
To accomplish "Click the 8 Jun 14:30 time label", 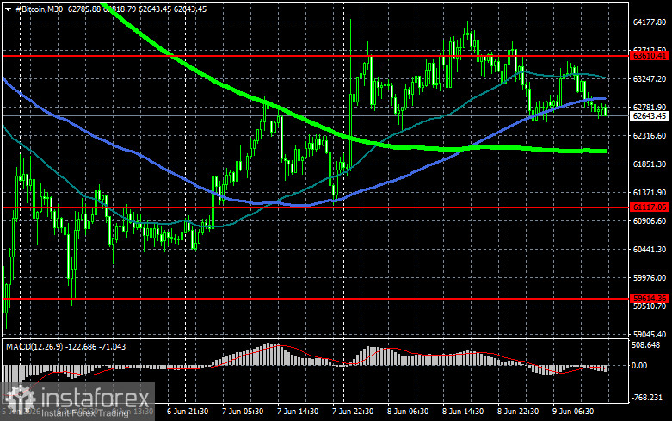I will 463,412.
